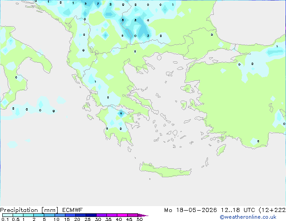This screenshot has height=221, width=286.
Task: Click the weatheronline.co.uk copyright link
Action: [x=248, y=217]
